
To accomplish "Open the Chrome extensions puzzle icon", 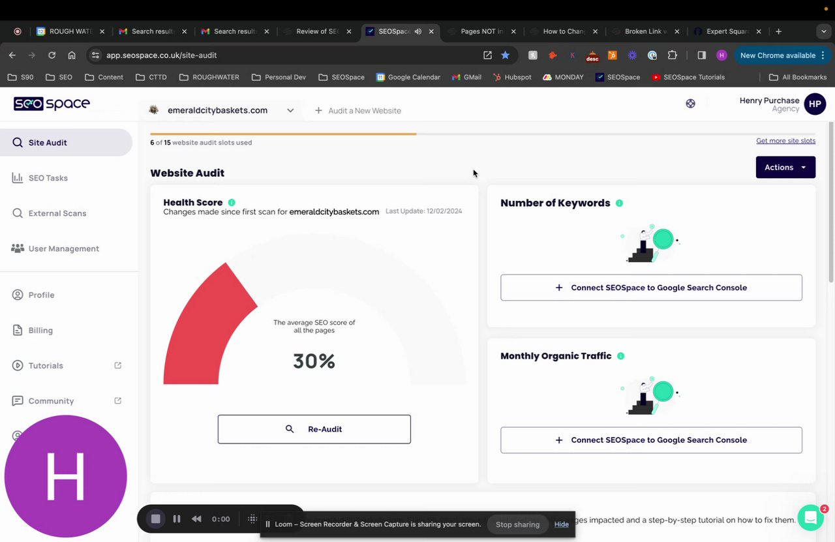I will coord(673,55).
